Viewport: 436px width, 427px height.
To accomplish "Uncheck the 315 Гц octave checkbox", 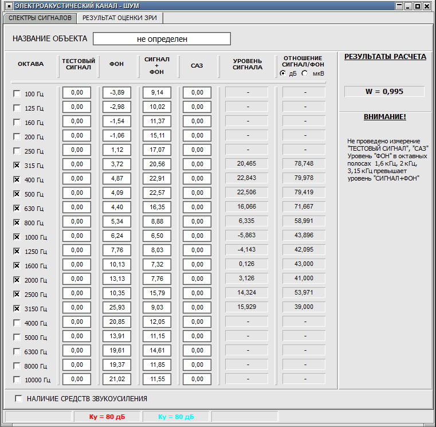I will point(17,165).
